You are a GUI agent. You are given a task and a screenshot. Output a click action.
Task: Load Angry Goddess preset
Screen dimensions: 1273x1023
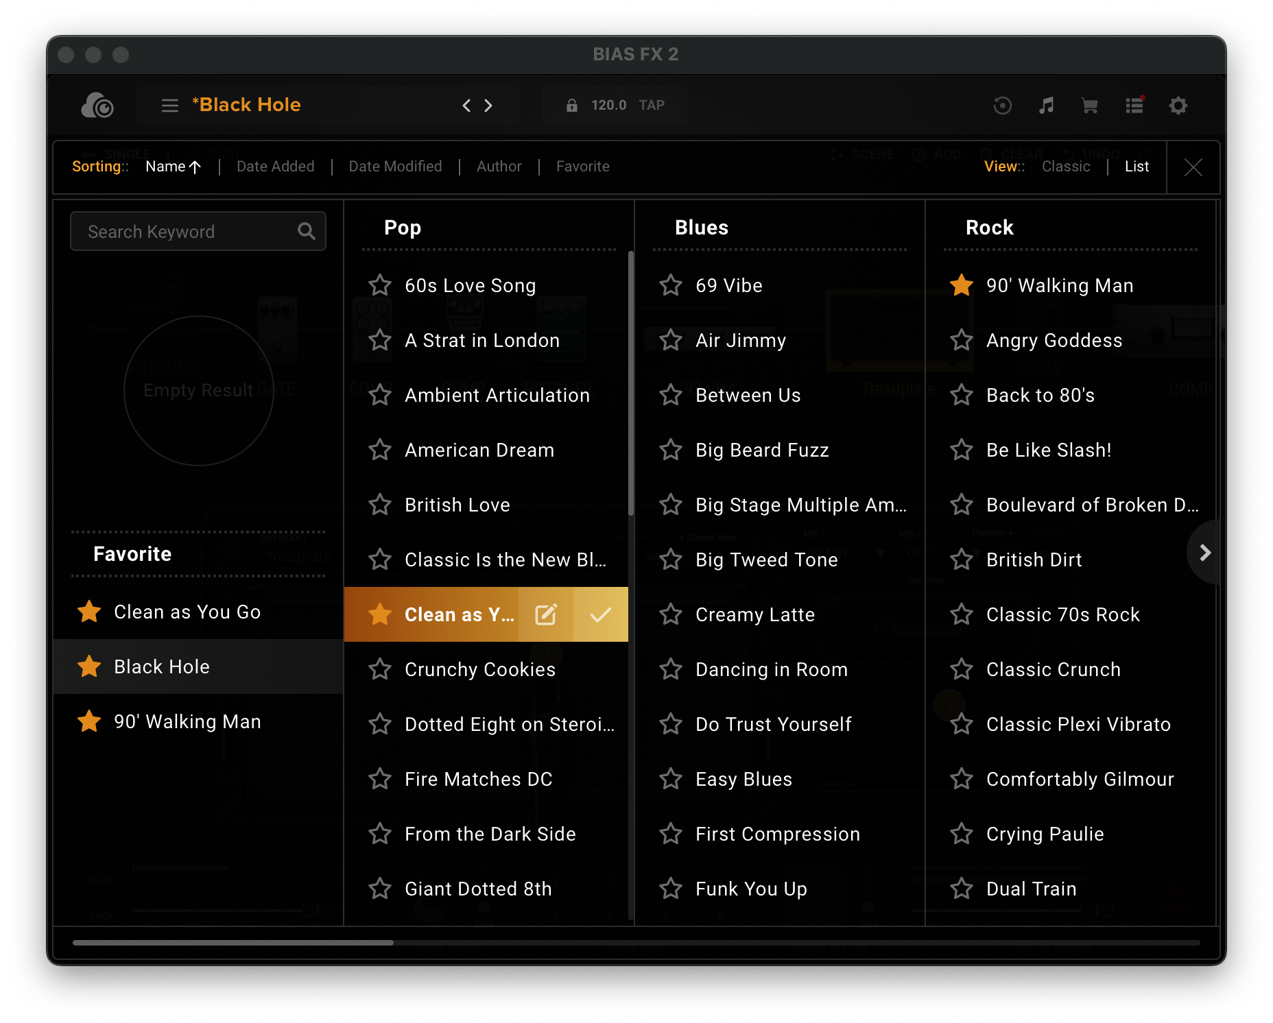pyautogui.click(x=1071, y=340)
